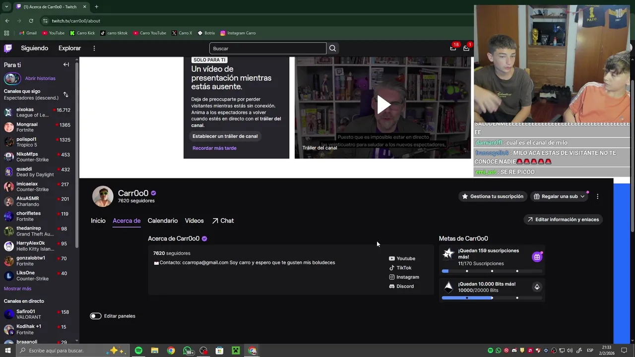Open the TikTok social link
The width and height of the screenshot is (635, 357).
pyautogui.click(x=400, y=268)
